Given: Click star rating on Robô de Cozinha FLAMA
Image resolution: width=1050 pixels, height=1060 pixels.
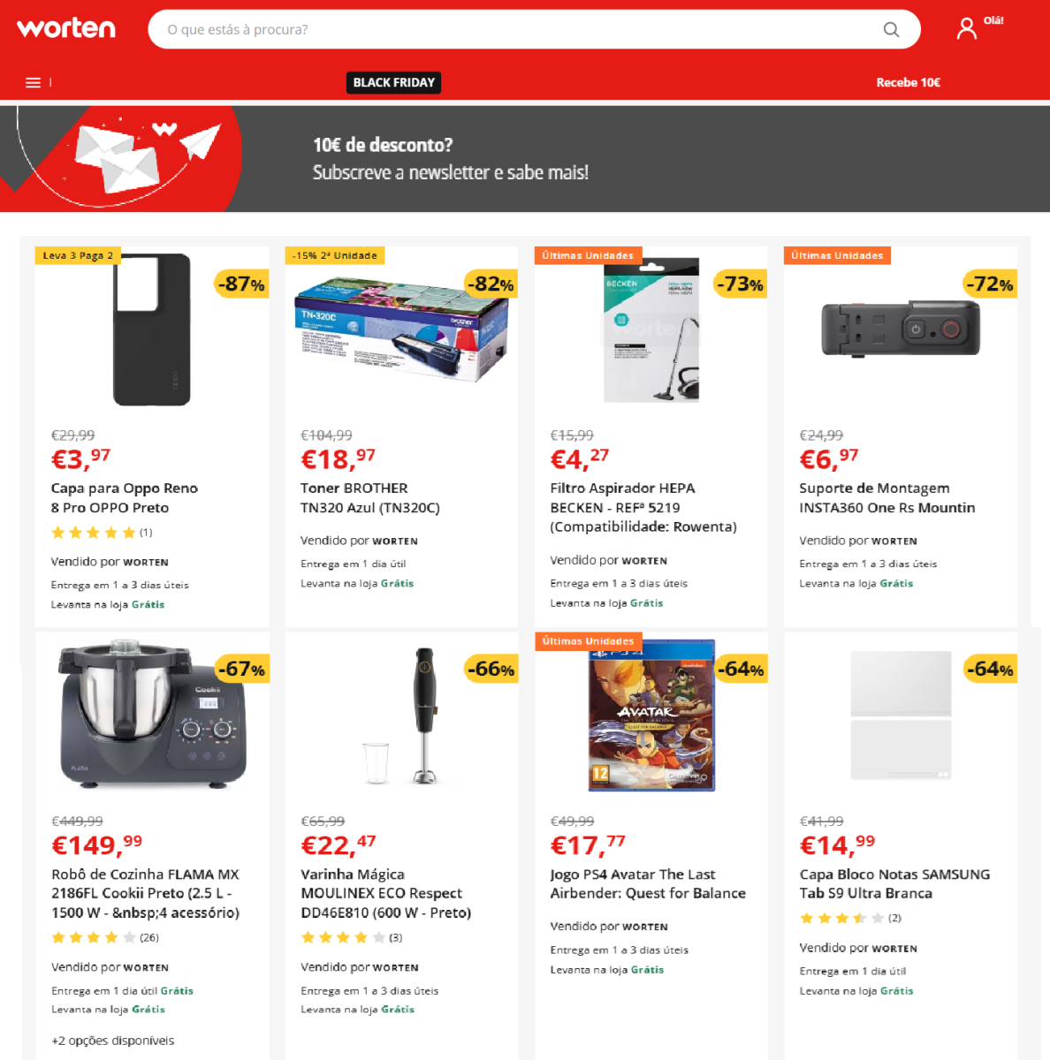Looking at the screenshot, I should [x=94, y=937].
